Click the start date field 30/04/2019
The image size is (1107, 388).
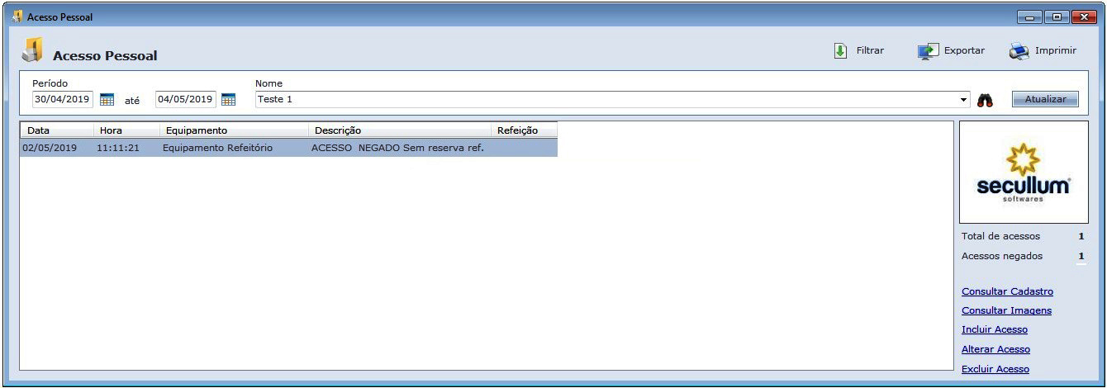tap(62, 100)
